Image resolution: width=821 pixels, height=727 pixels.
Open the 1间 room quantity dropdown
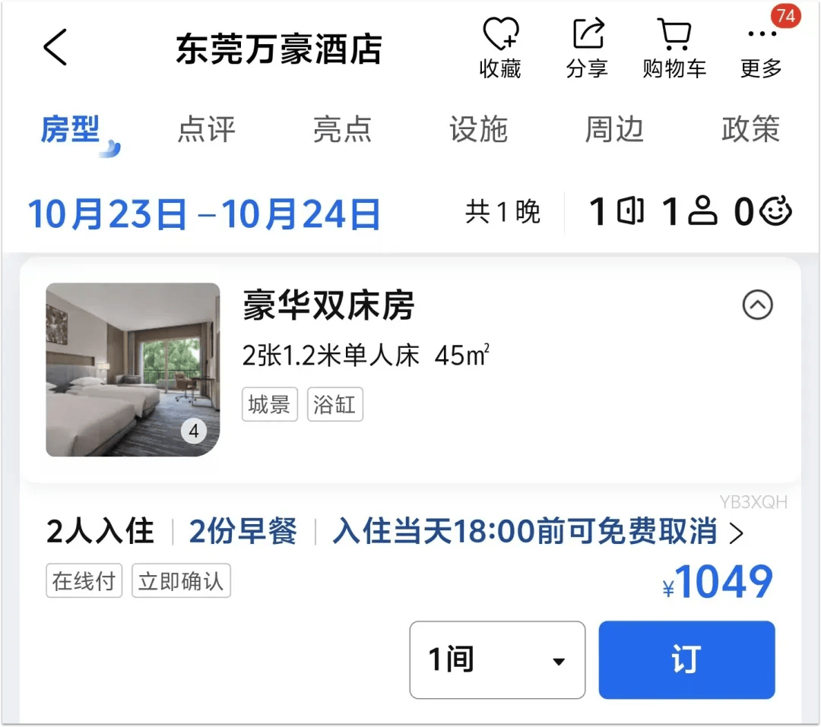coord(497,659)
